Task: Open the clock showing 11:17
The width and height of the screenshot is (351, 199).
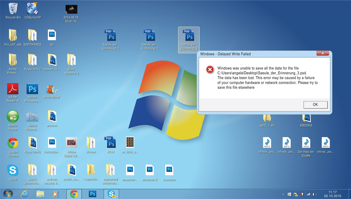Action: (x=332, y=194)
